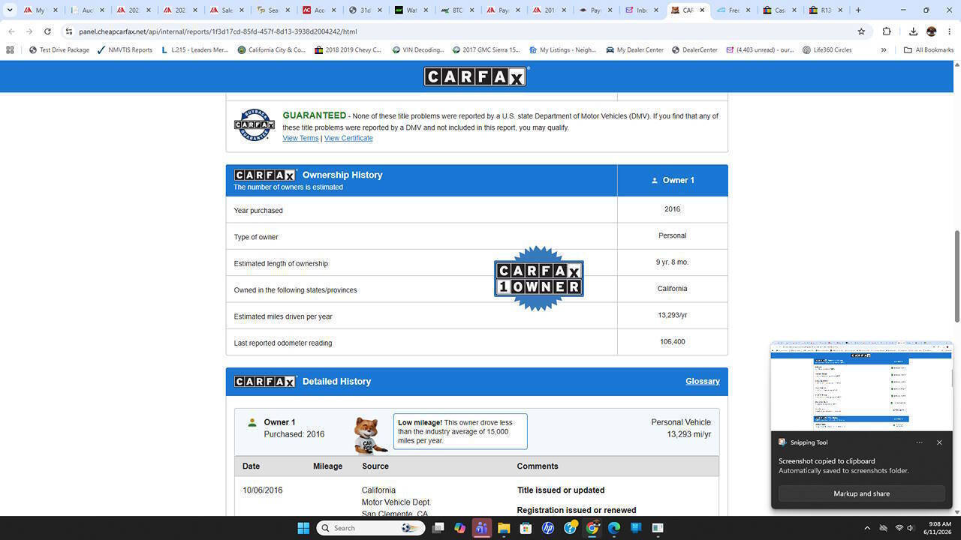The height and width of the screenshot is (540, 961).
Task: Go back to the previous page
Action: click(x=11, y=31)
